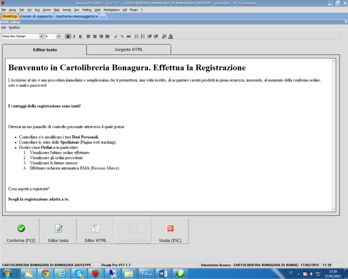Apply superscript formatting
The height and width of the screenshot is (279, 348).
point(116,36)
